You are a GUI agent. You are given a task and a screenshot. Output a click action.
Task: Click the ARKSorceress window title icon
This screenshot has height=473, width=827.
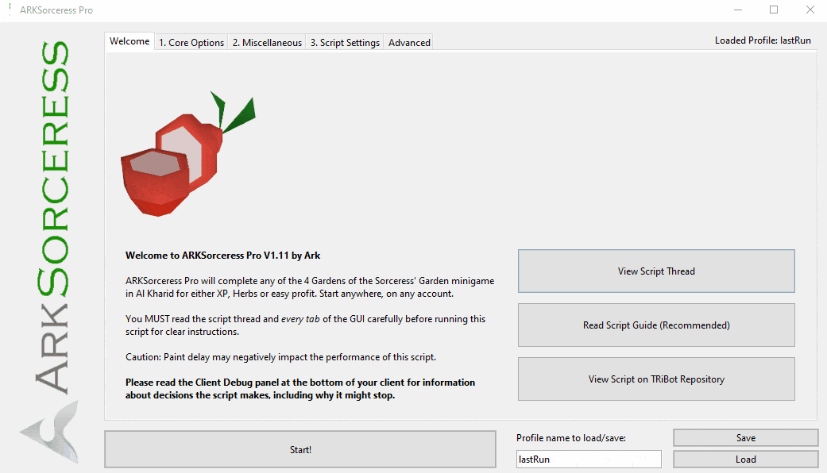(x=10, y=10)
